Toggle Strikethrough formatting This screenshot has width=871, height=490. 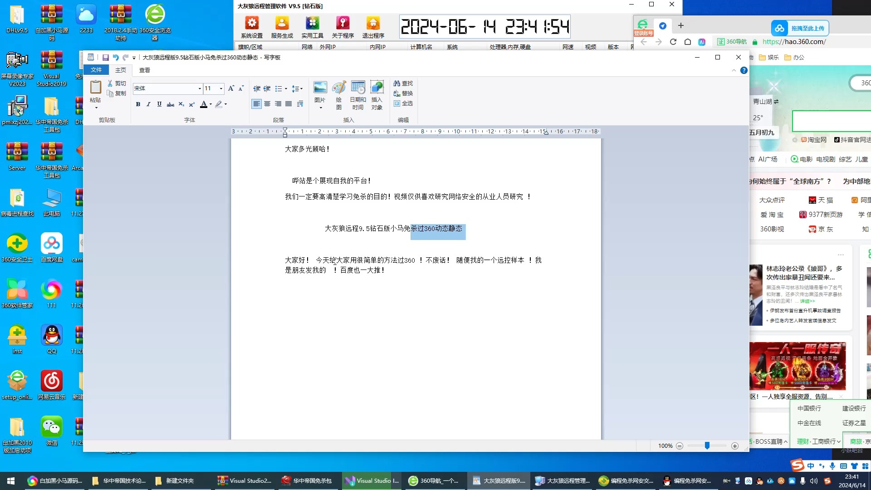(x=170, y=104)
